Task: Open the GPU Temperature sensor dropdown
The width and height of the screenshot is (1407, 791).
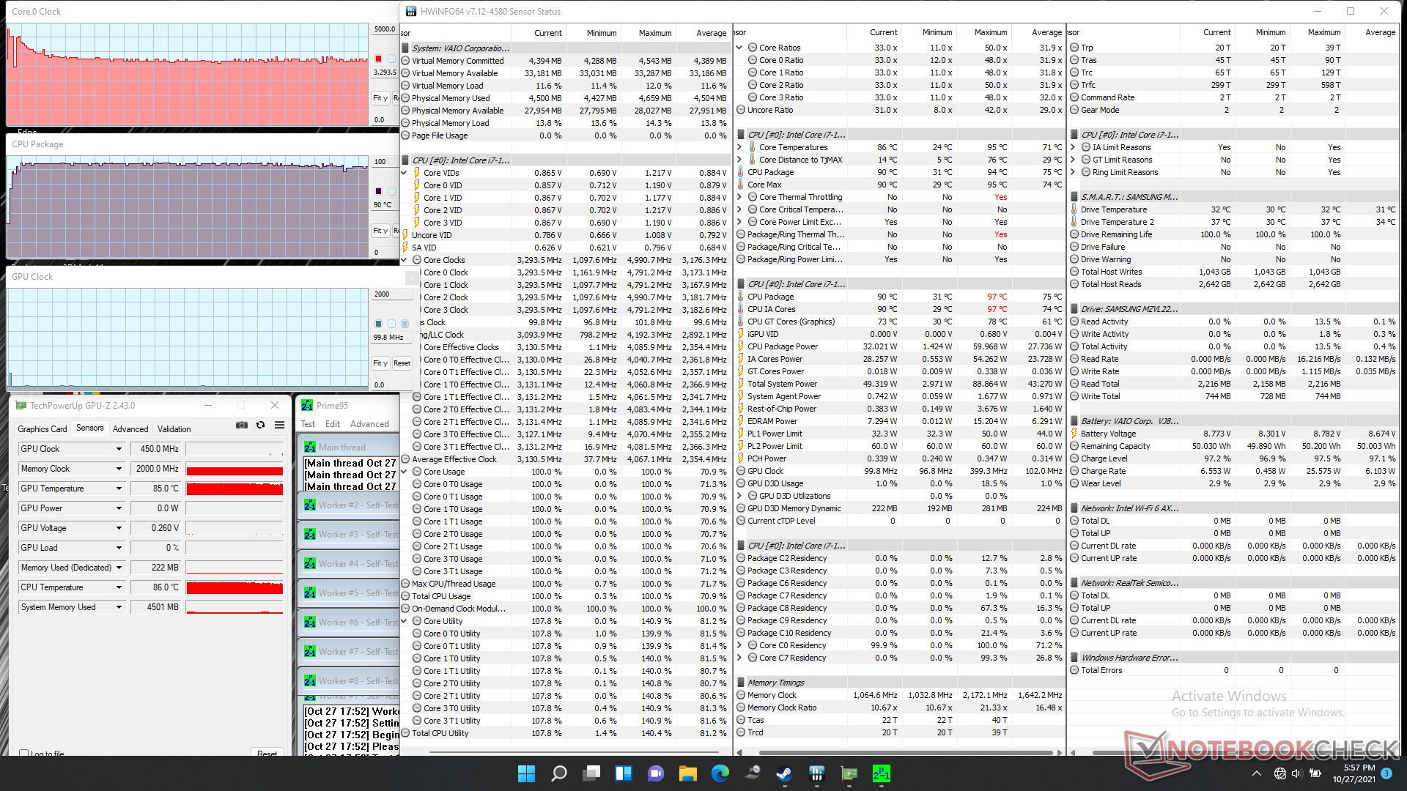Action: (x=119, y=489)
